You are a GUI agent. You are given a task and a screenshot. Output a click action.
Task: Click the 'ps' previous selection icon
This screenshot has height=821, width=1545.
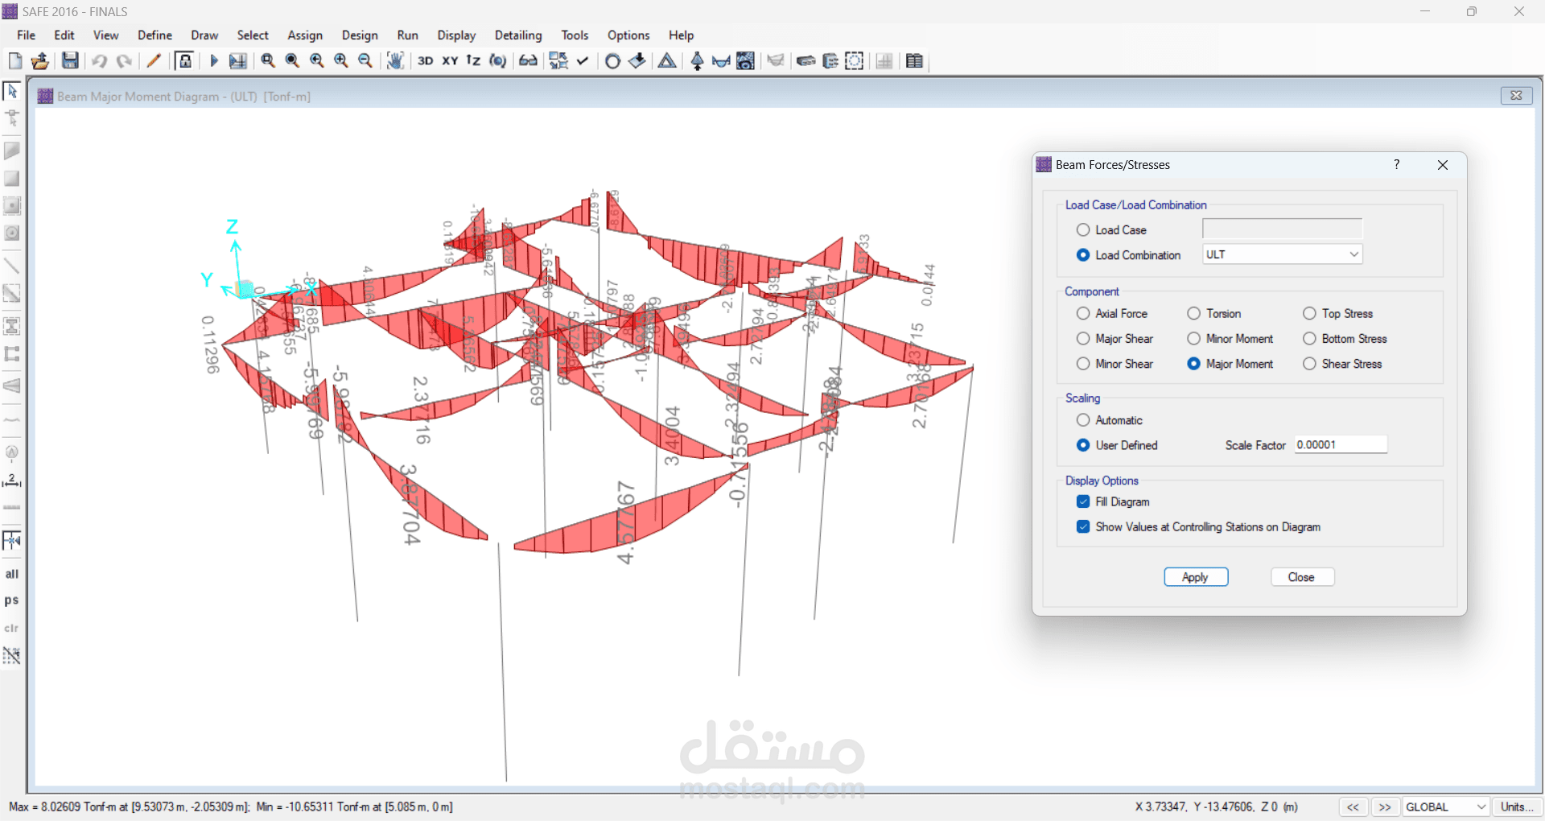12,600
